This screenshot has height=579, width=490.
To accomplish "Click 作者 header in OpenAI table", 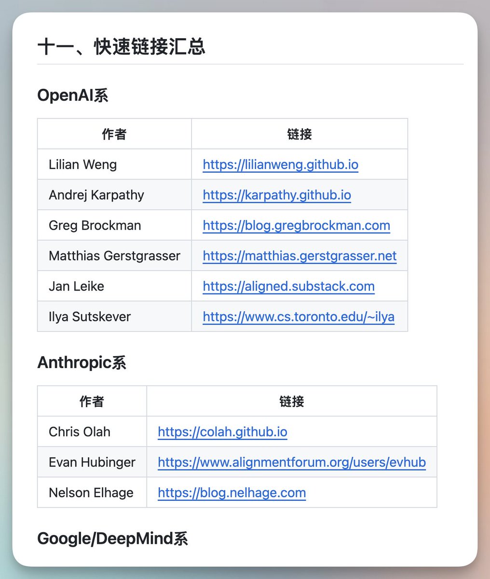I will 114,134.
